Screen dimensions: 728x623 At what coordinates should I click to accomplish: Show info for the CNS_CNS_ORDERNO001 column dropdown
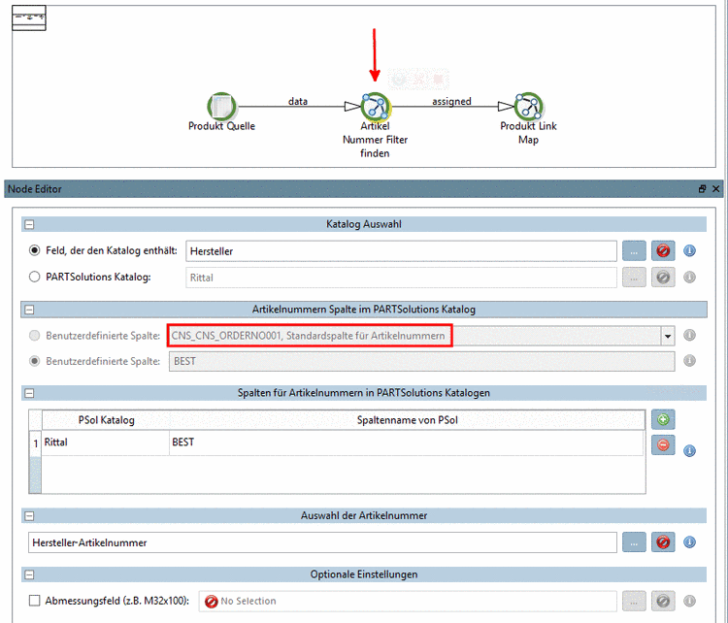[689, 335]
